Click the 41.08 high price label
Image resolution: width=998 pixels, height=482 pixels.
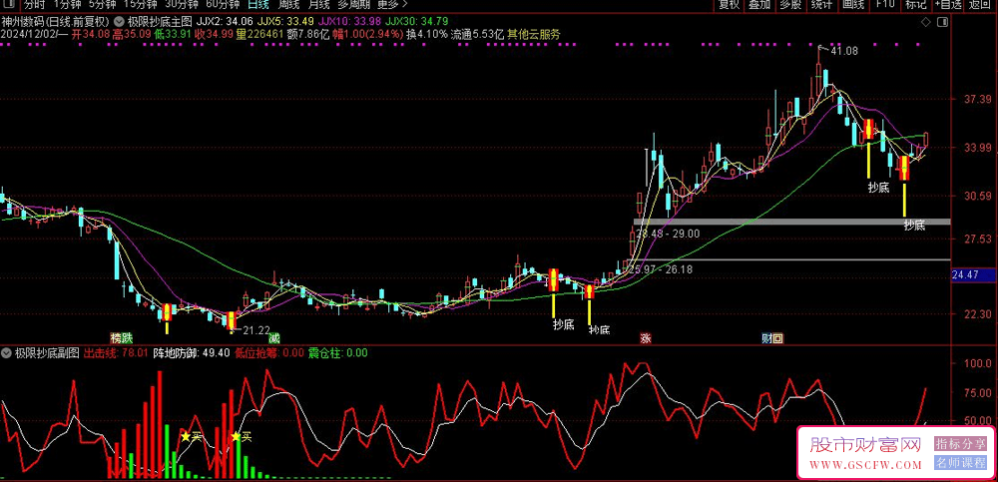pyautogui.click(x=844, y=50)
